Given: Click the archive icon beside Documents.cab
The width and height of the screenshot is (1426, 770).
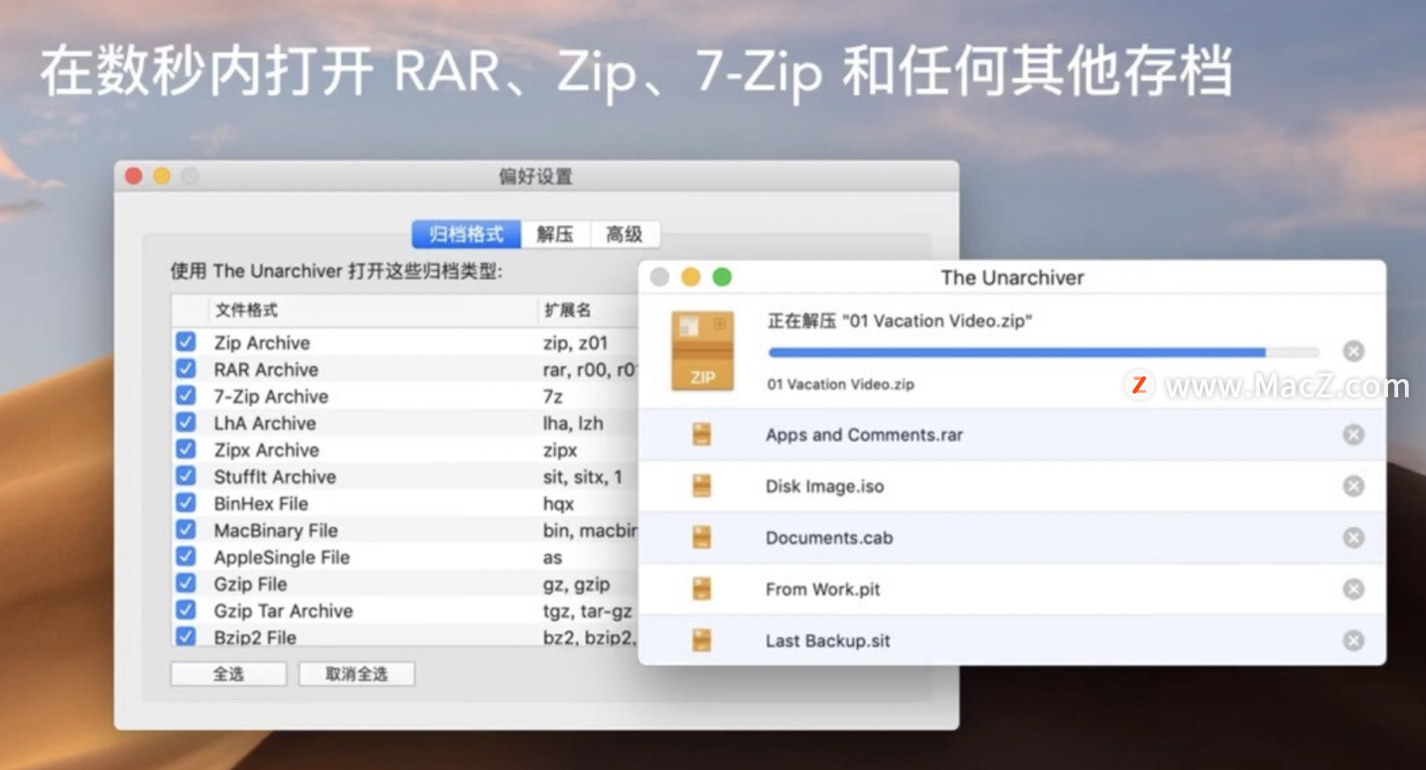Looking at the screenshot, I should (x=701, y=537).
